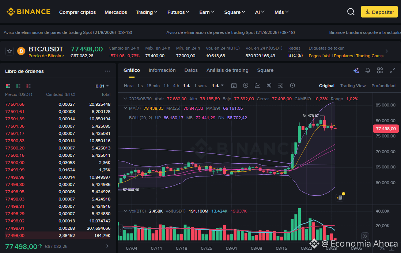Open Precio de Bitcoin link

tap(46, 56)
